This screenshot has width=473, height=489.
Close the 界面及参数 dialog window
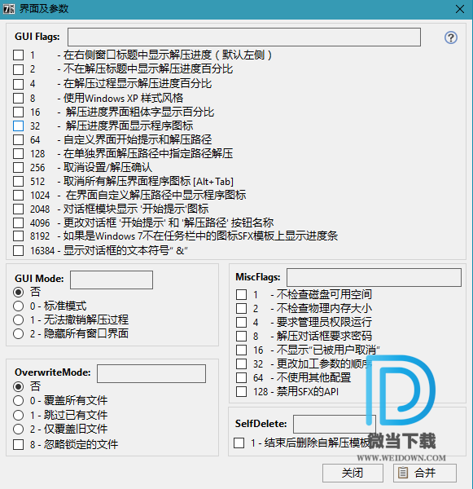(460, 9)
